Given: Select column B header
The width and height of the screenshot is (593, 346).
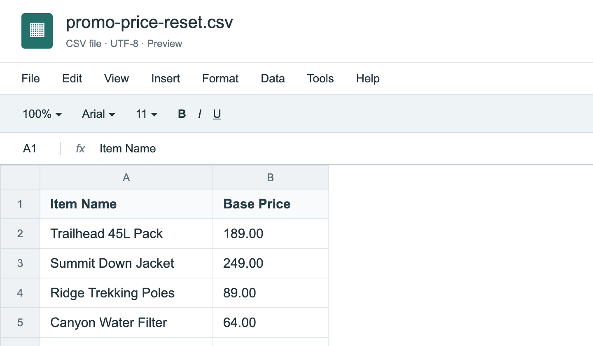Looking at the screenshot, I should click(271, 177).
